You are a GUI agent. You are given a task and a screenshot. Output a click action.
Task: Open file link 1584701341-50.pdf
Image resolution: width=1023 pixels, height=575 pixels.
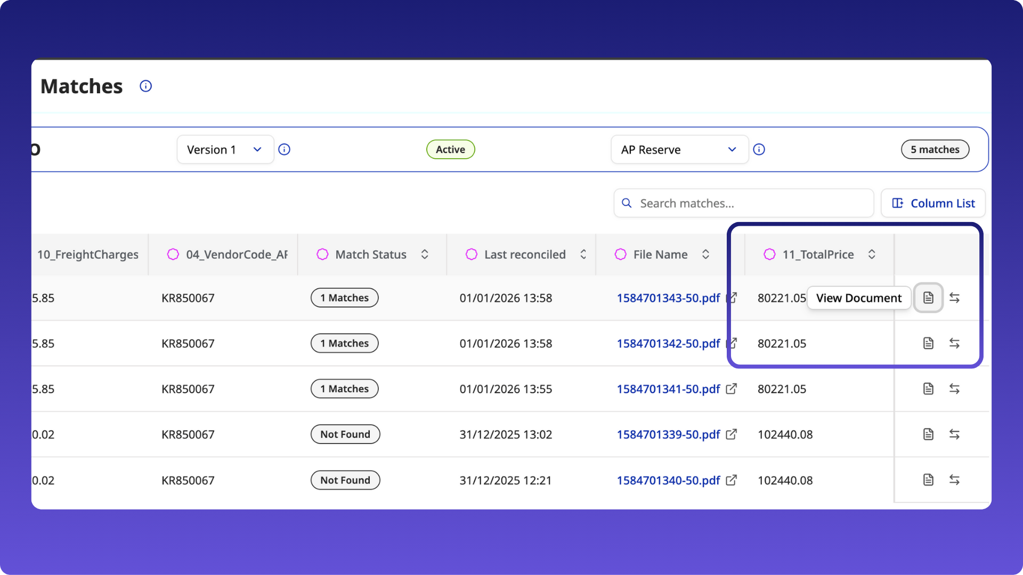coord(668,389)
